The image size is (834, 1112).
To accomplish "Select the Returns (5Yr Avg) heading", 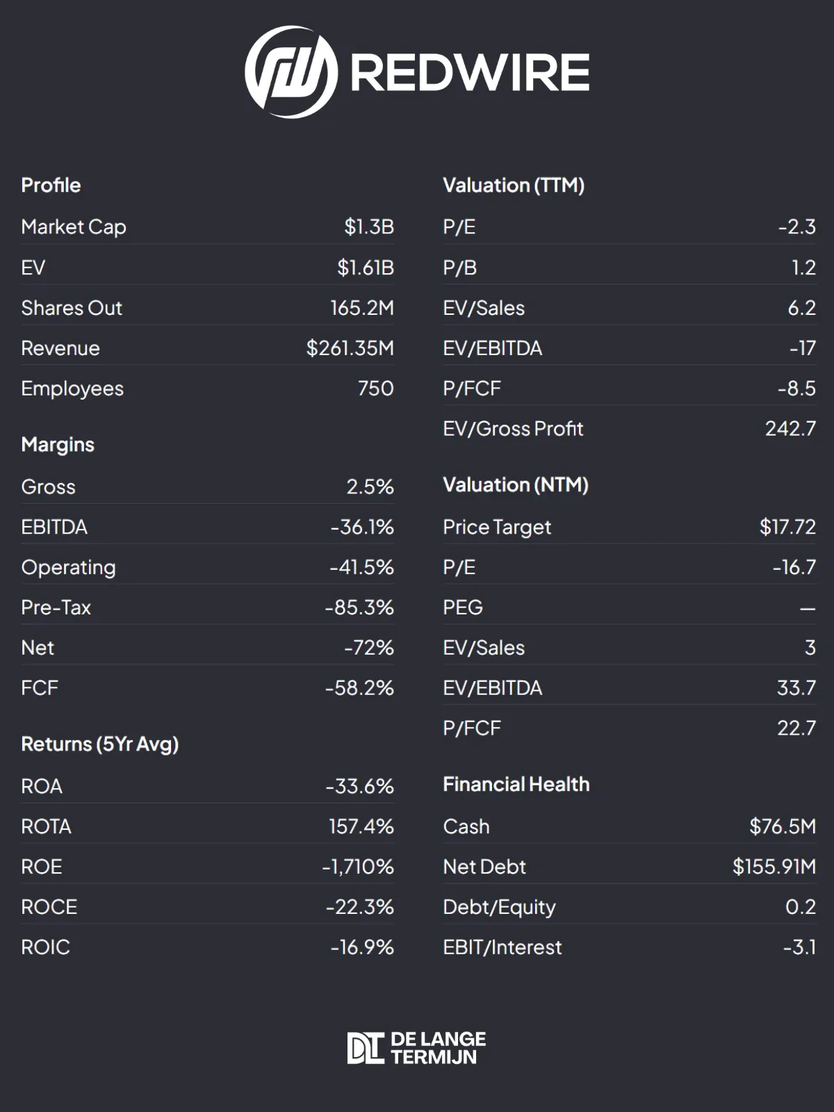I will click(100, 744).
